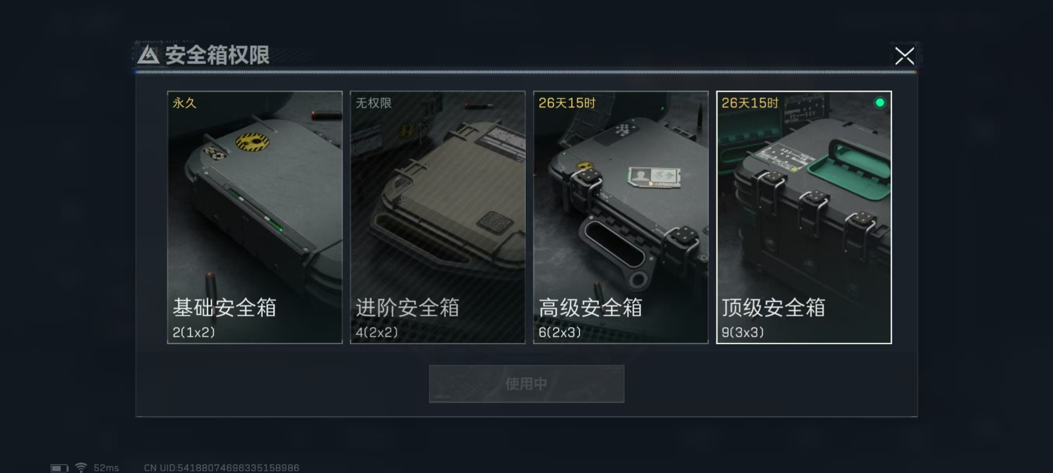Click the 安全箱权限 title text
Viewport: 1053px width, 473px height.
pos(217,55)
